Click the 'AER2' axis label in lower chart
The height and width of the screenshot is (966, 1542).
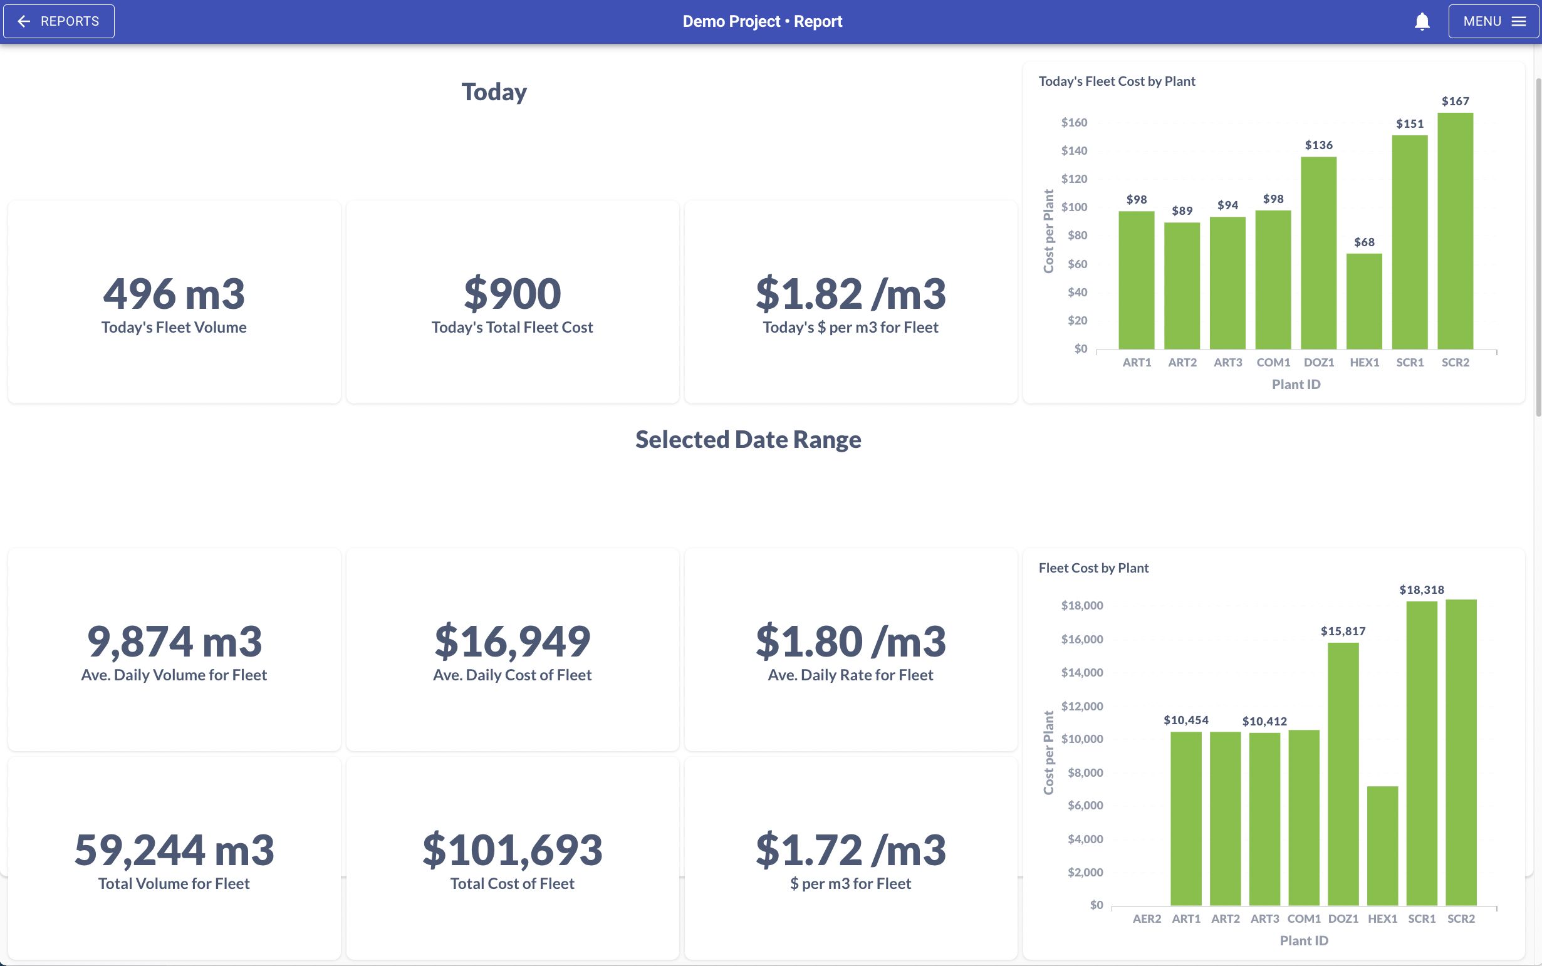tap(1147, 919)
